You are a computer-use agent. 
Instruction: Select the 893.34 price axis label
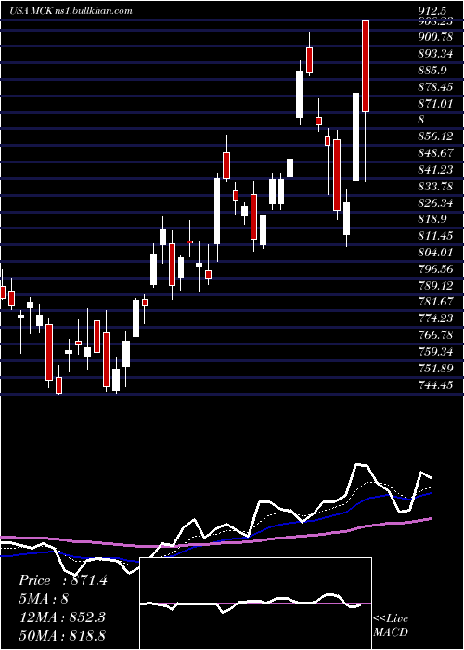(435, 54)
